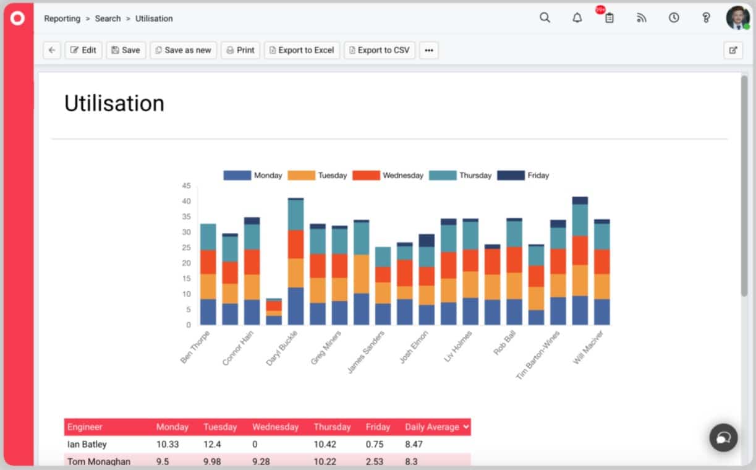Click Search in the breadcrumb
This screenshot has height=470, width=756.
[x=108, y=19]
